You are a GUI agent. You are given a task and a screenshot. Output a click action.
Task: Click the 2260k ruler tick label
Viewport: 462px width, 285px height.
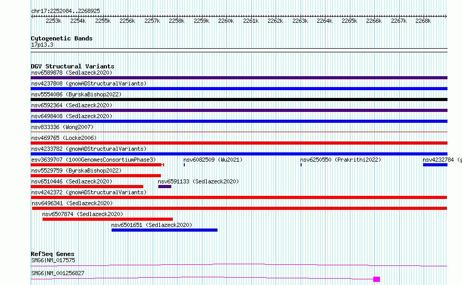point(226,21)
